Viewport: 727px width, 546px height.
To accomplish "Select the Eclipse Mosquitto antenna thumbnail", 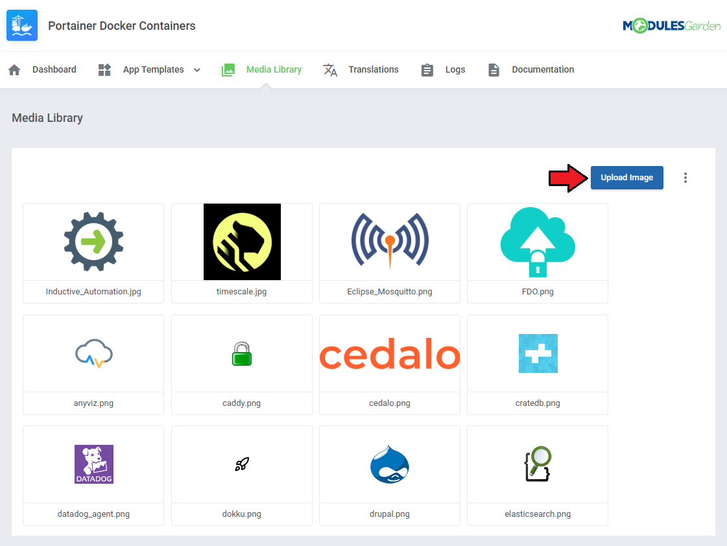I will tap(390, 241).
